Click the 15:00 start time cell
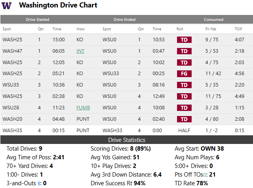This screenshot has height=188, width=253. point(59,40)
